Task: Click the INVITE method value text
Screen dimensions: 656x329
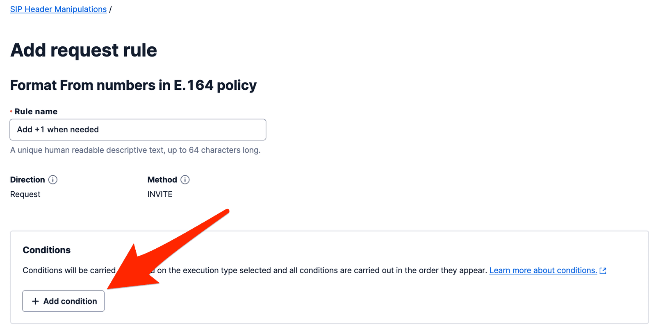Action: tap(160, 194)
